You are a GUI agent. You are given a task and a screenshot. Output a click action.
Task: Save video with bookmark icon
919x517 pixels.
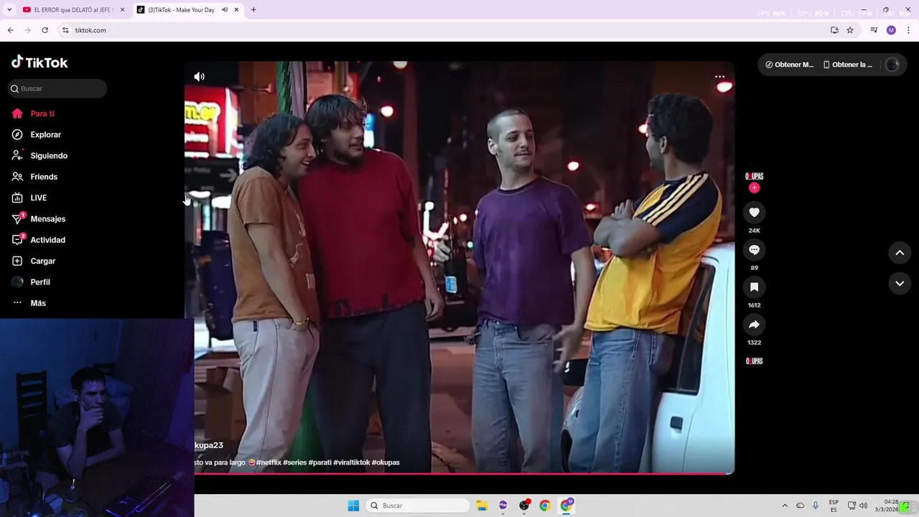[x=754, y=287]
